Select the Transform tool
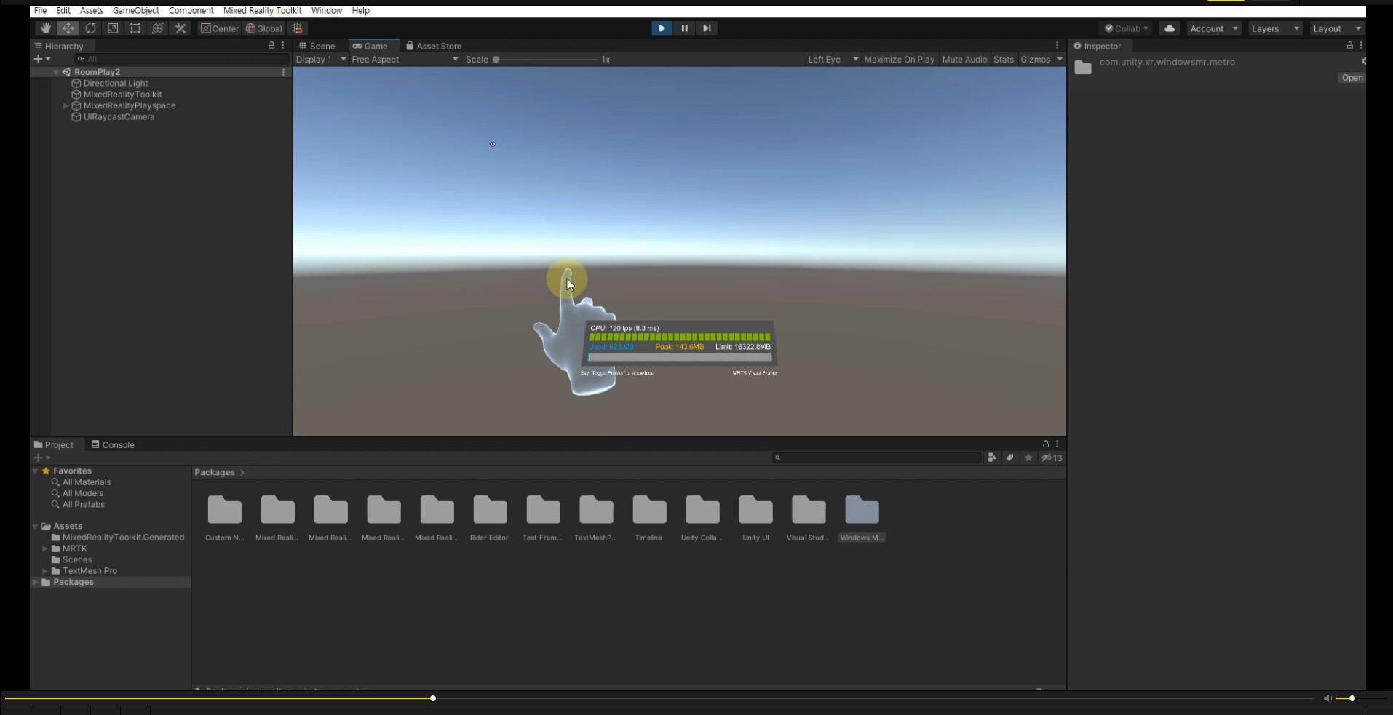 158,28
